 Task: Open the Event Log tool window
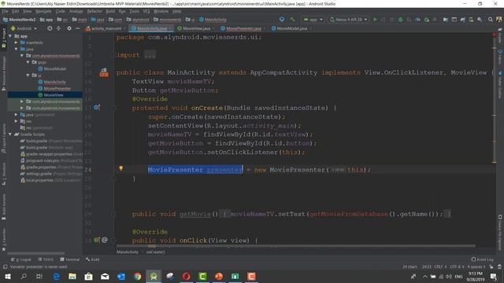coord(482,259)
